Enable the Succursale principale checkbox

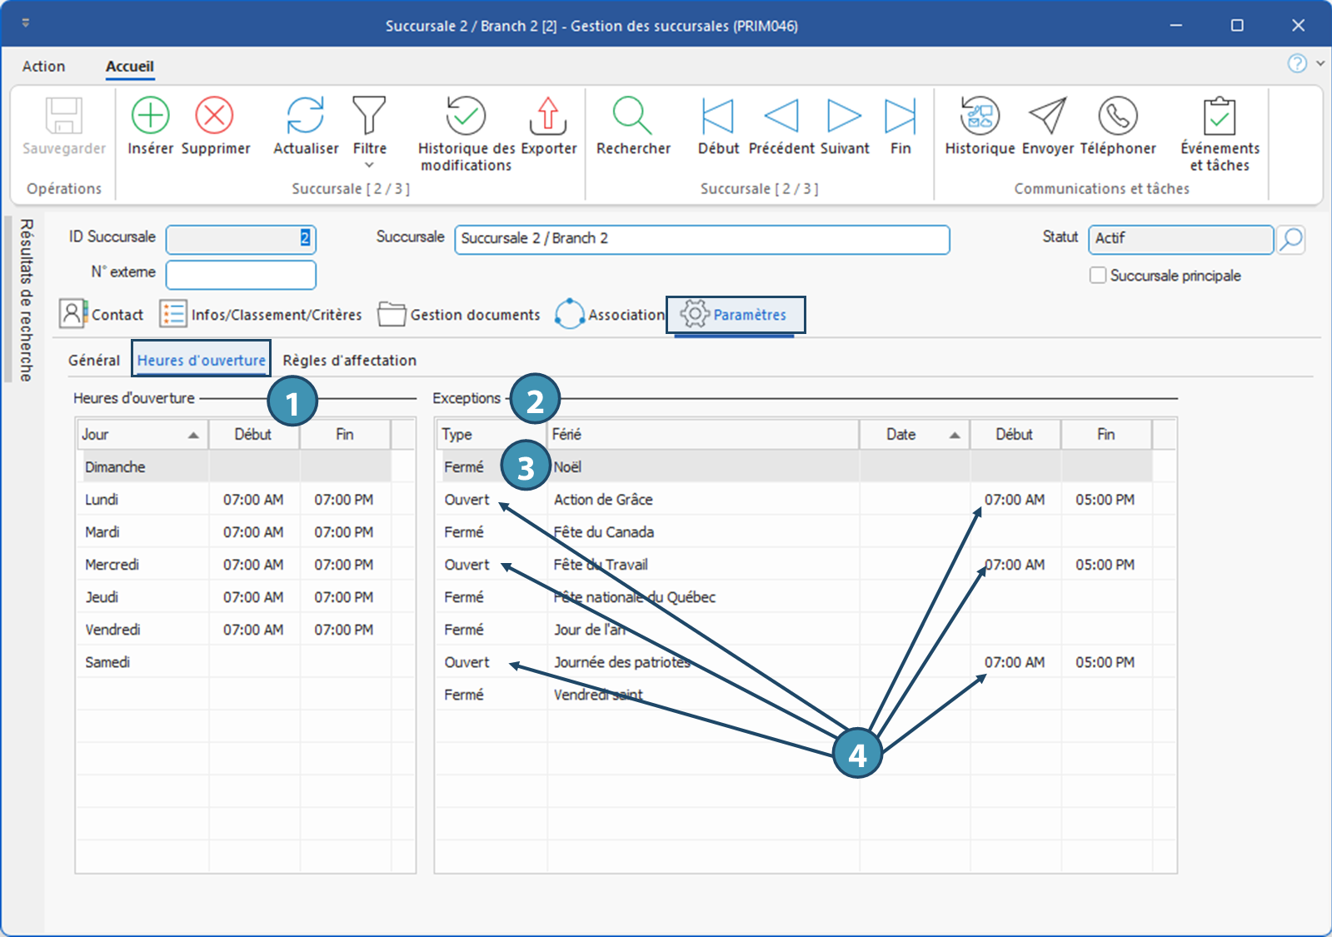[x=1098, y=276]
